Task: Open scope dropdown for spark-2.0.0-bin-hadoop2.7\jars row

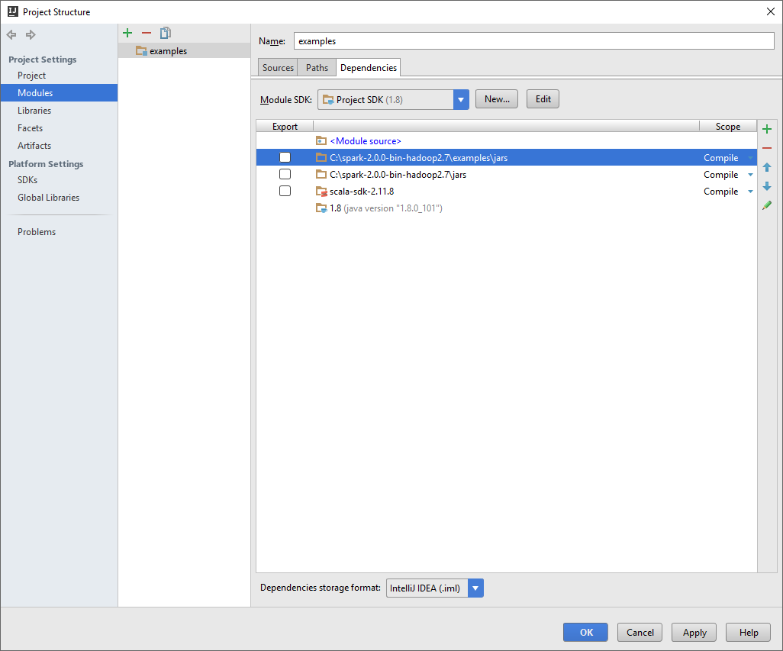Action: tap(750, 175)
